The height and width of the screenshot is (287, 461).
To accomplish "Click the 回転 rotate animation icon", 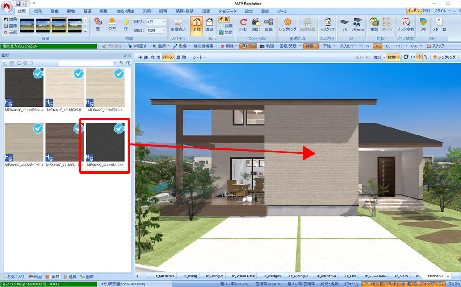I will pyautogui.click(x=243, y=24).
